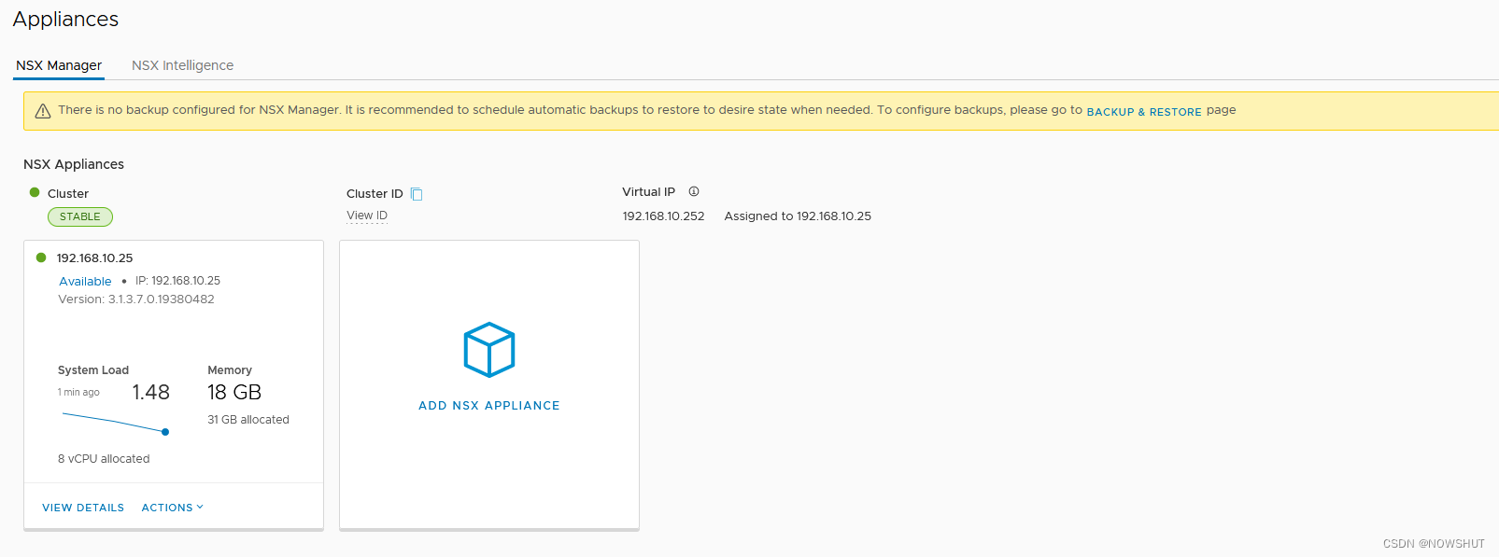1499x557 pixels.
Task: Switch to the NSX Manager tab
Action: point(59,65)
